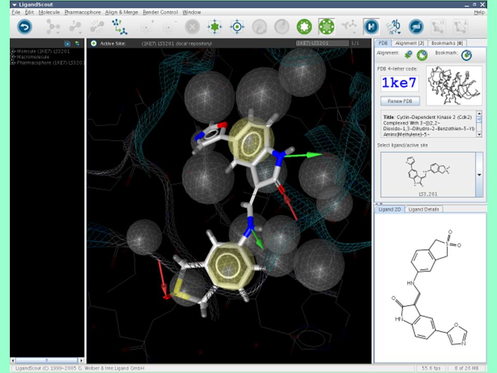
Task: Toggle the Active Site radio indicator
Action: pos(94,44)
